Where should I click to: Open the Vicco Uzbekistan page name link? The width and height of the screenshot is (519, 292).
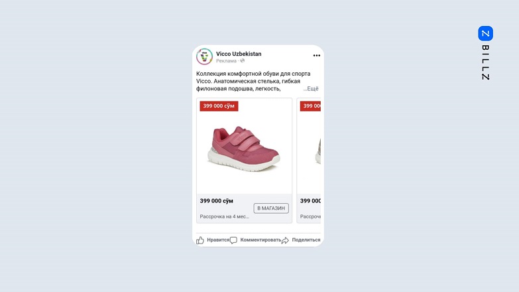(239, 54)
